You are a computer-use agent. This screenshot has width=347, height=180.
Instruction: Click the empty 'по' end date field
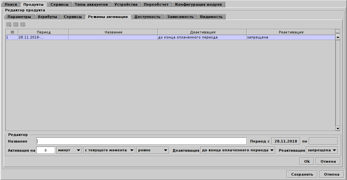(x=323, y=141)
